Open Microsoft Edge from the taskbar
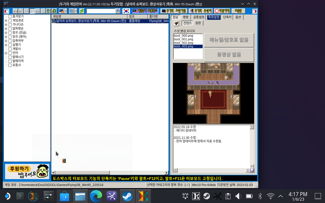This screenshot has width=325, height=203. click(96, 196)
